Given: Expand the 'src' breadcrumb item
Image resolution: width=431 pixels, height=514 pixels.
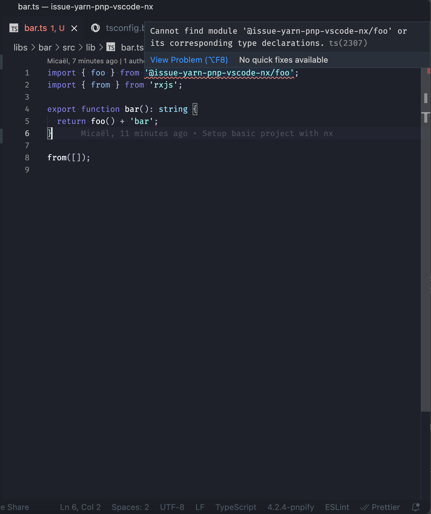Looking at the screenshot, I should tap(69, 47).
